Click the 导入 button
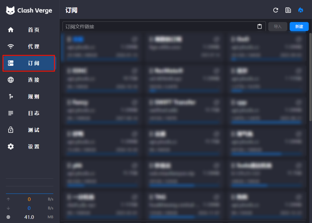312x223 pixels. (x=278, y=27)
